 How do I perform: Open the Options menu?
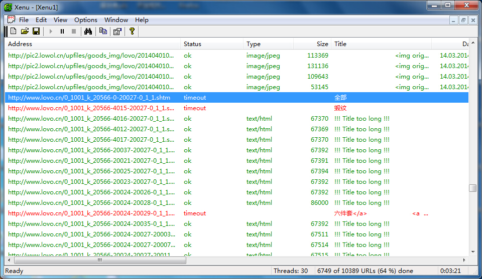click(86, 20)
